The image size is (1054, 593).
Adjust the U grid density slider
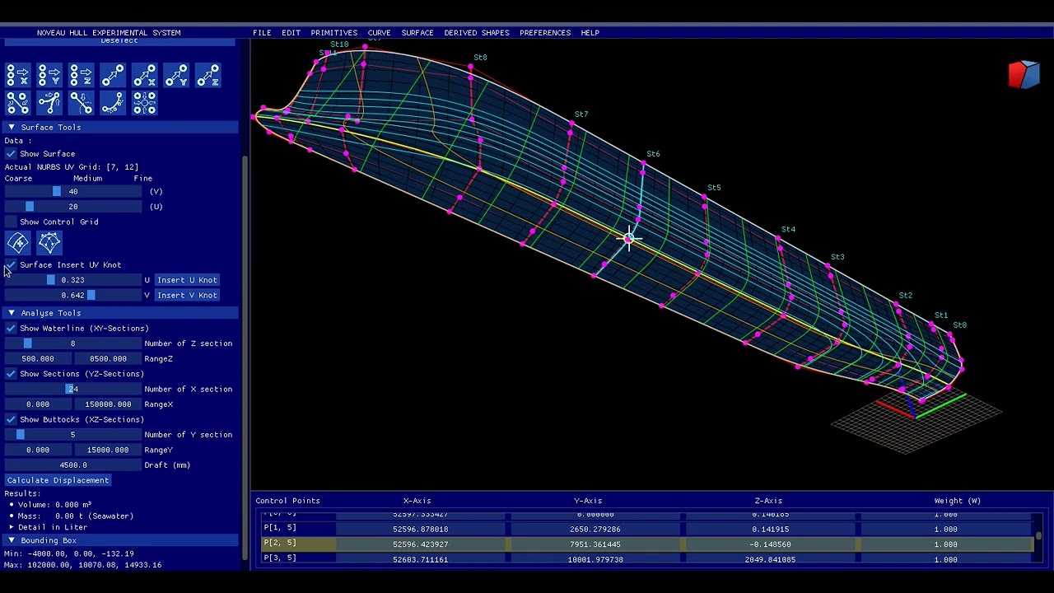pyautogui.click(x=73, y=207)
